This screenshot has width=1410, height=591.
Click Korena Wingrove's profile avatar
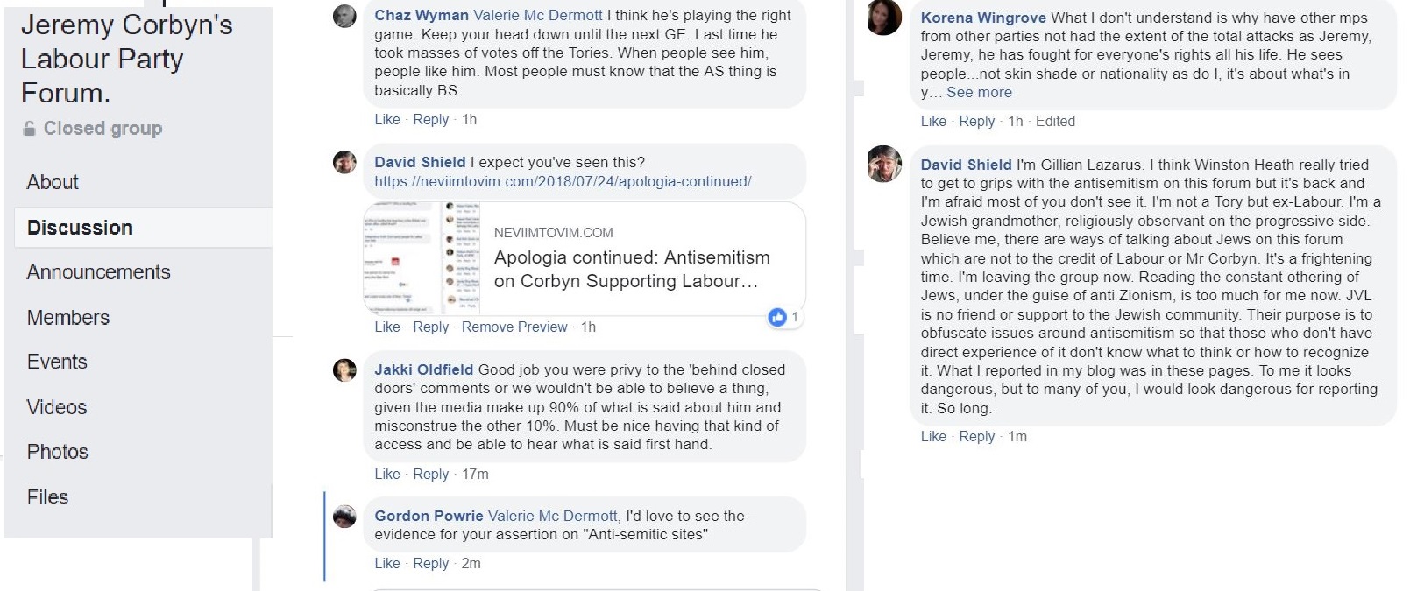pyautogui.click(x=884, y=18)
